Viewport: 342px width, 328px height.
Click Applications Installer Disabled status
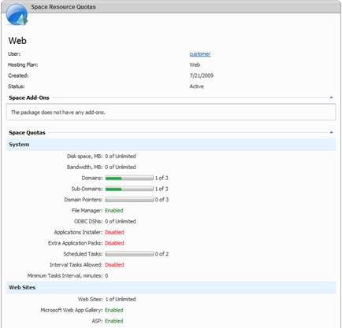(x=114, y=232)
